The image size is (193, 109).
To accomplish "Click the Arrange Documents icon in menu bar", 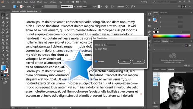I will pyautogui.click(x=78, y=2).
